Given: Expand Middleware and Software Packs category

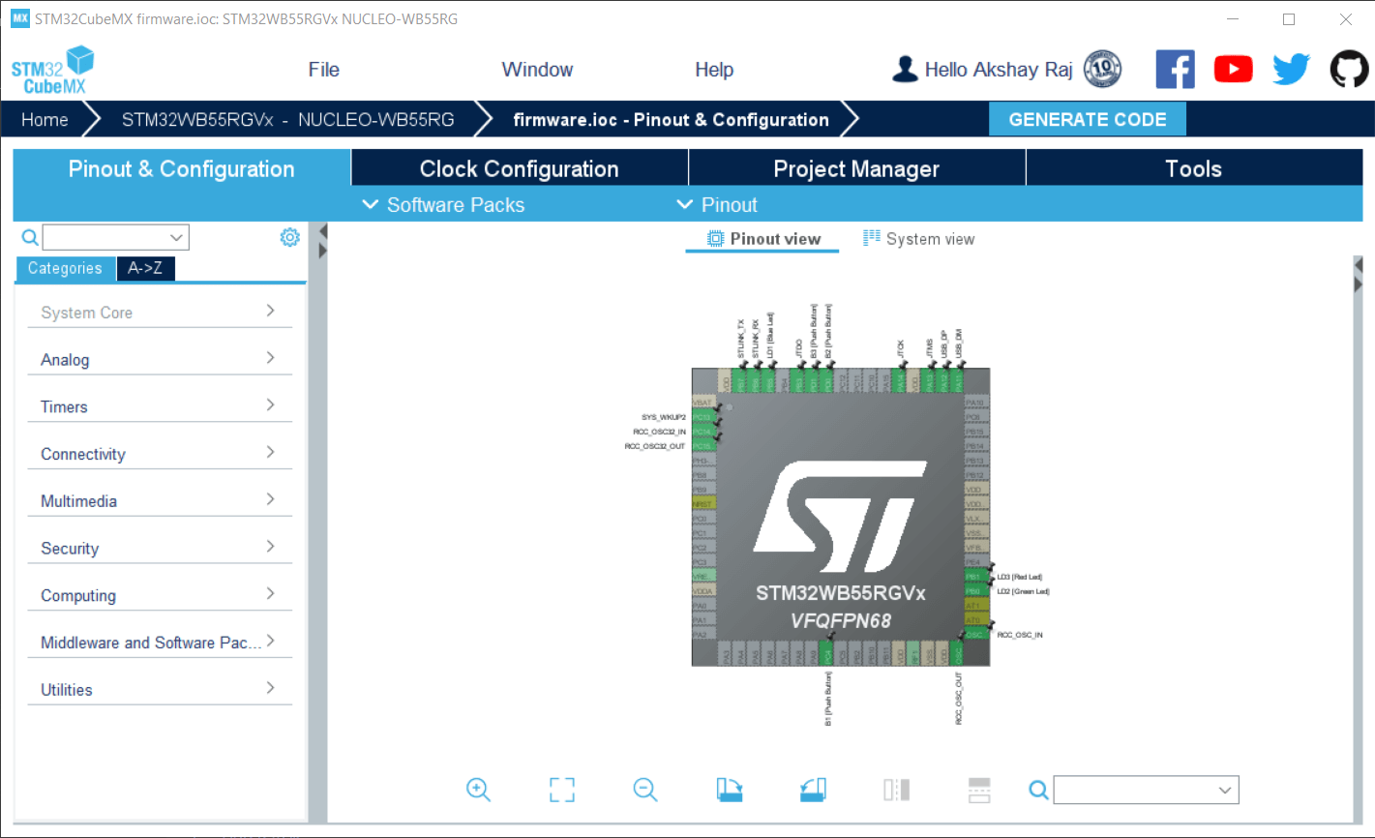Looking at the screenshot, I should tap(160, 643).
